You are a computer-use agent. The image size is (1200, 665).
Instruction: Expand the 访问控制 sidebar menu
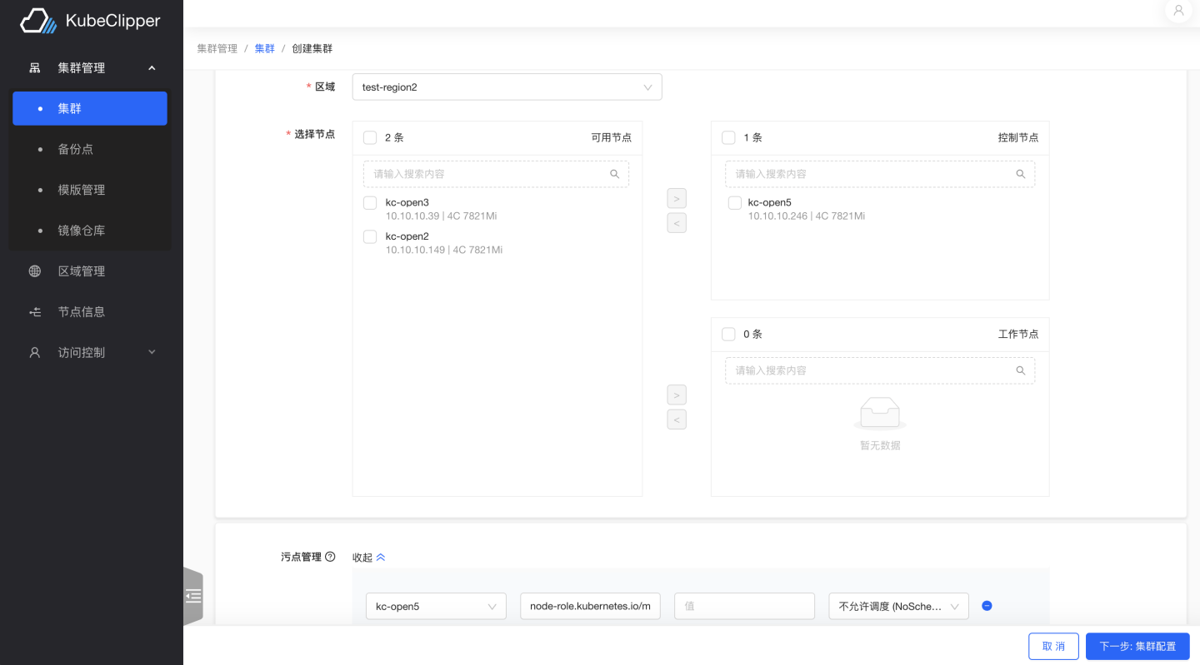(152, 353)
